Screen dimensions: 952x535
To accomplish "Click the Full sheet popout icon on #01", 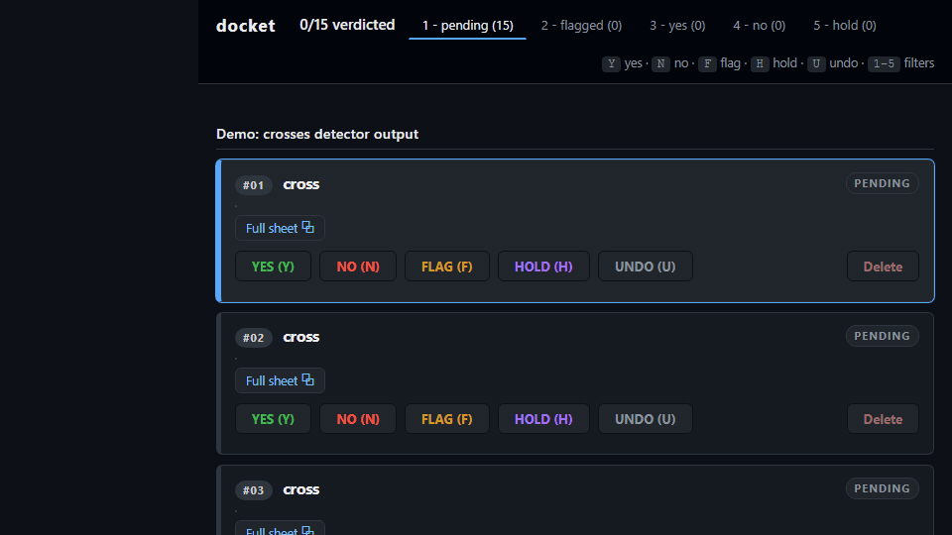I will tap(307, 228).
